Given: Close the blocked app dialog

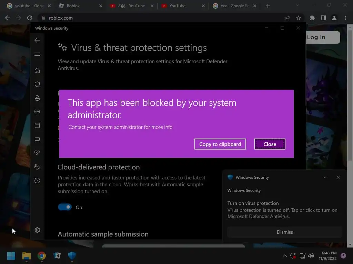Looking at the screenshot, I should pyautogui.click(x=270, y=144).
